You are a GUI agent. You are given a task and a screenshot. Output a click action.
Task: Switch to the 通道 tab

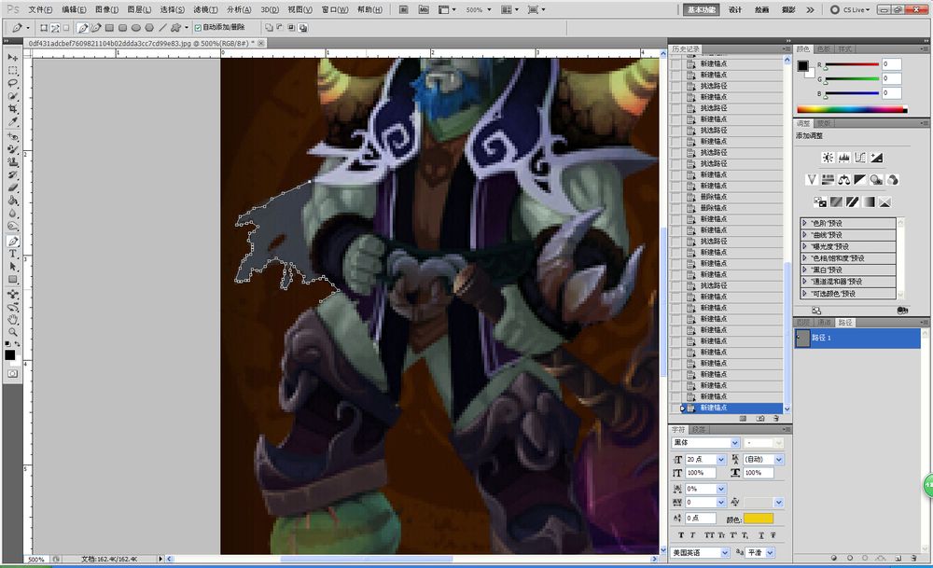tap(824, 323)
